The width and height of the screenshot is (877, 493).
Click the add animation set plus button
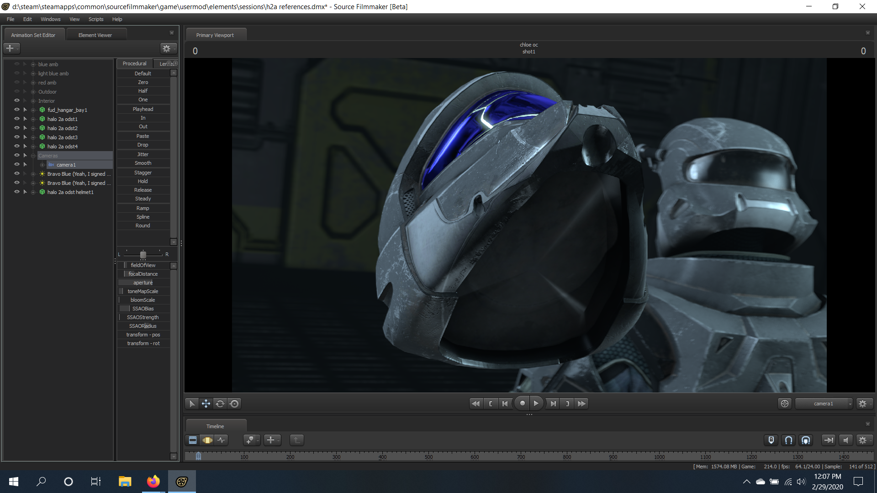10,48
